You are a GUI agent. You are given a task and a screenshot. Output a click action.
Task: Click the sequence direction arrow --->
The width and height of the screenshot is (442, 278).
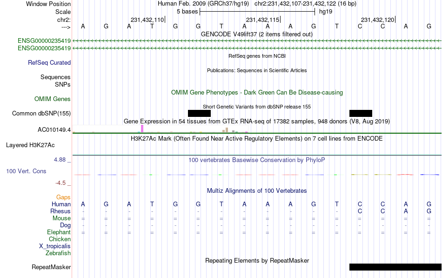pyautogui.click(x=66, y=27)
